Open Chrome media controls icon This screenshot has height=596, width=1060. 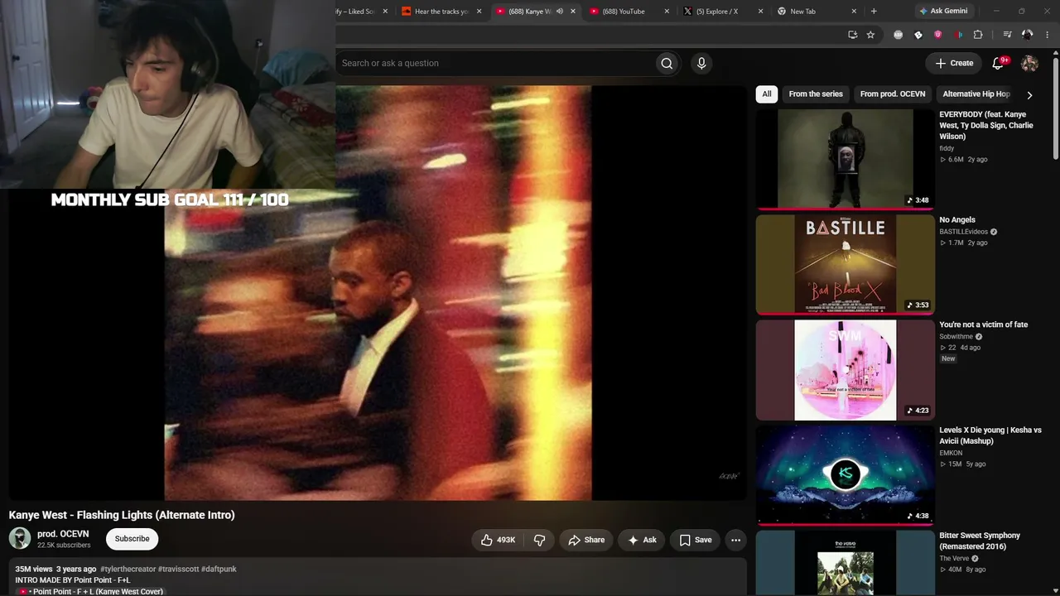coord(1007,35)
